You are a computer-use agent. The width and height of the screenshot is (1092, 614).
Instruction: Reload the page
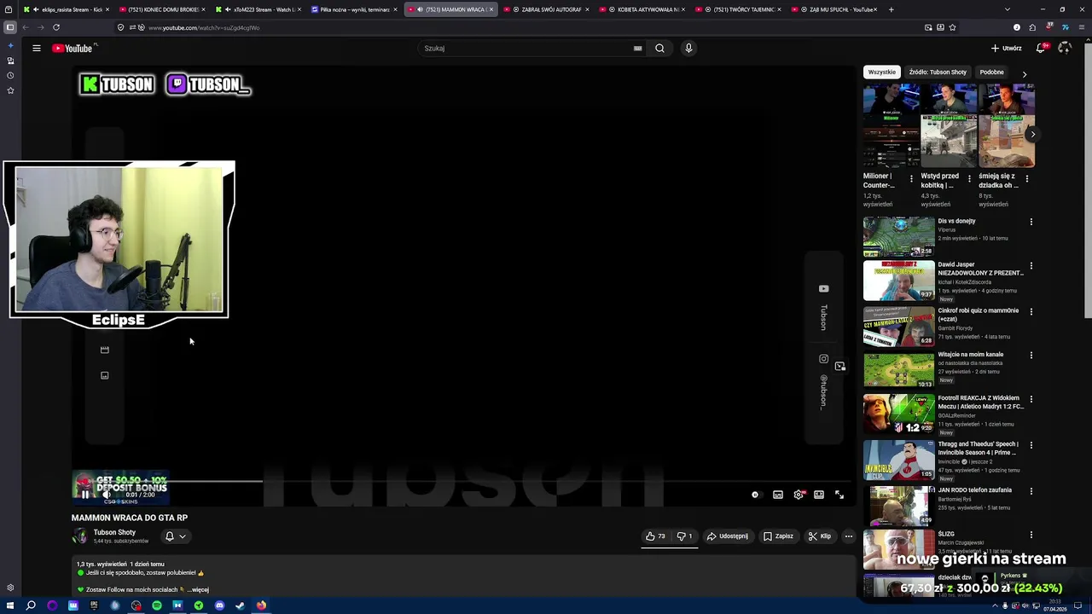coord(56,27)
